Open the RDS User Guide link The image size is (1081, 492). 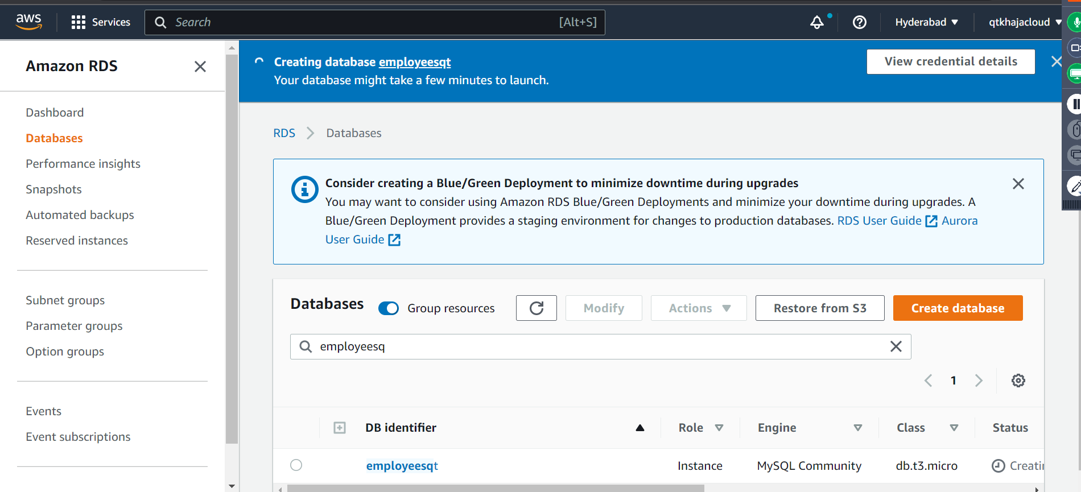[x=879, y=221]
